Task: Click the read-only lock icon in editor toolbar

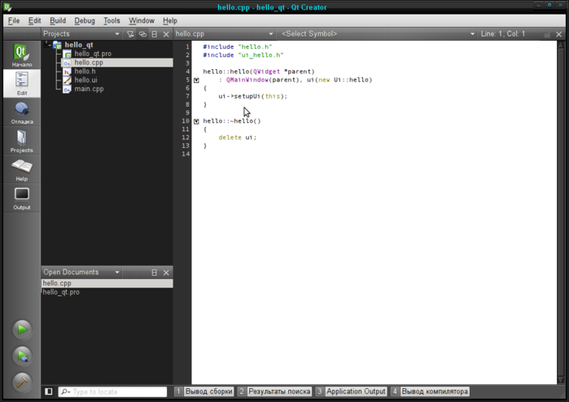Action: (x=547, y=34)
